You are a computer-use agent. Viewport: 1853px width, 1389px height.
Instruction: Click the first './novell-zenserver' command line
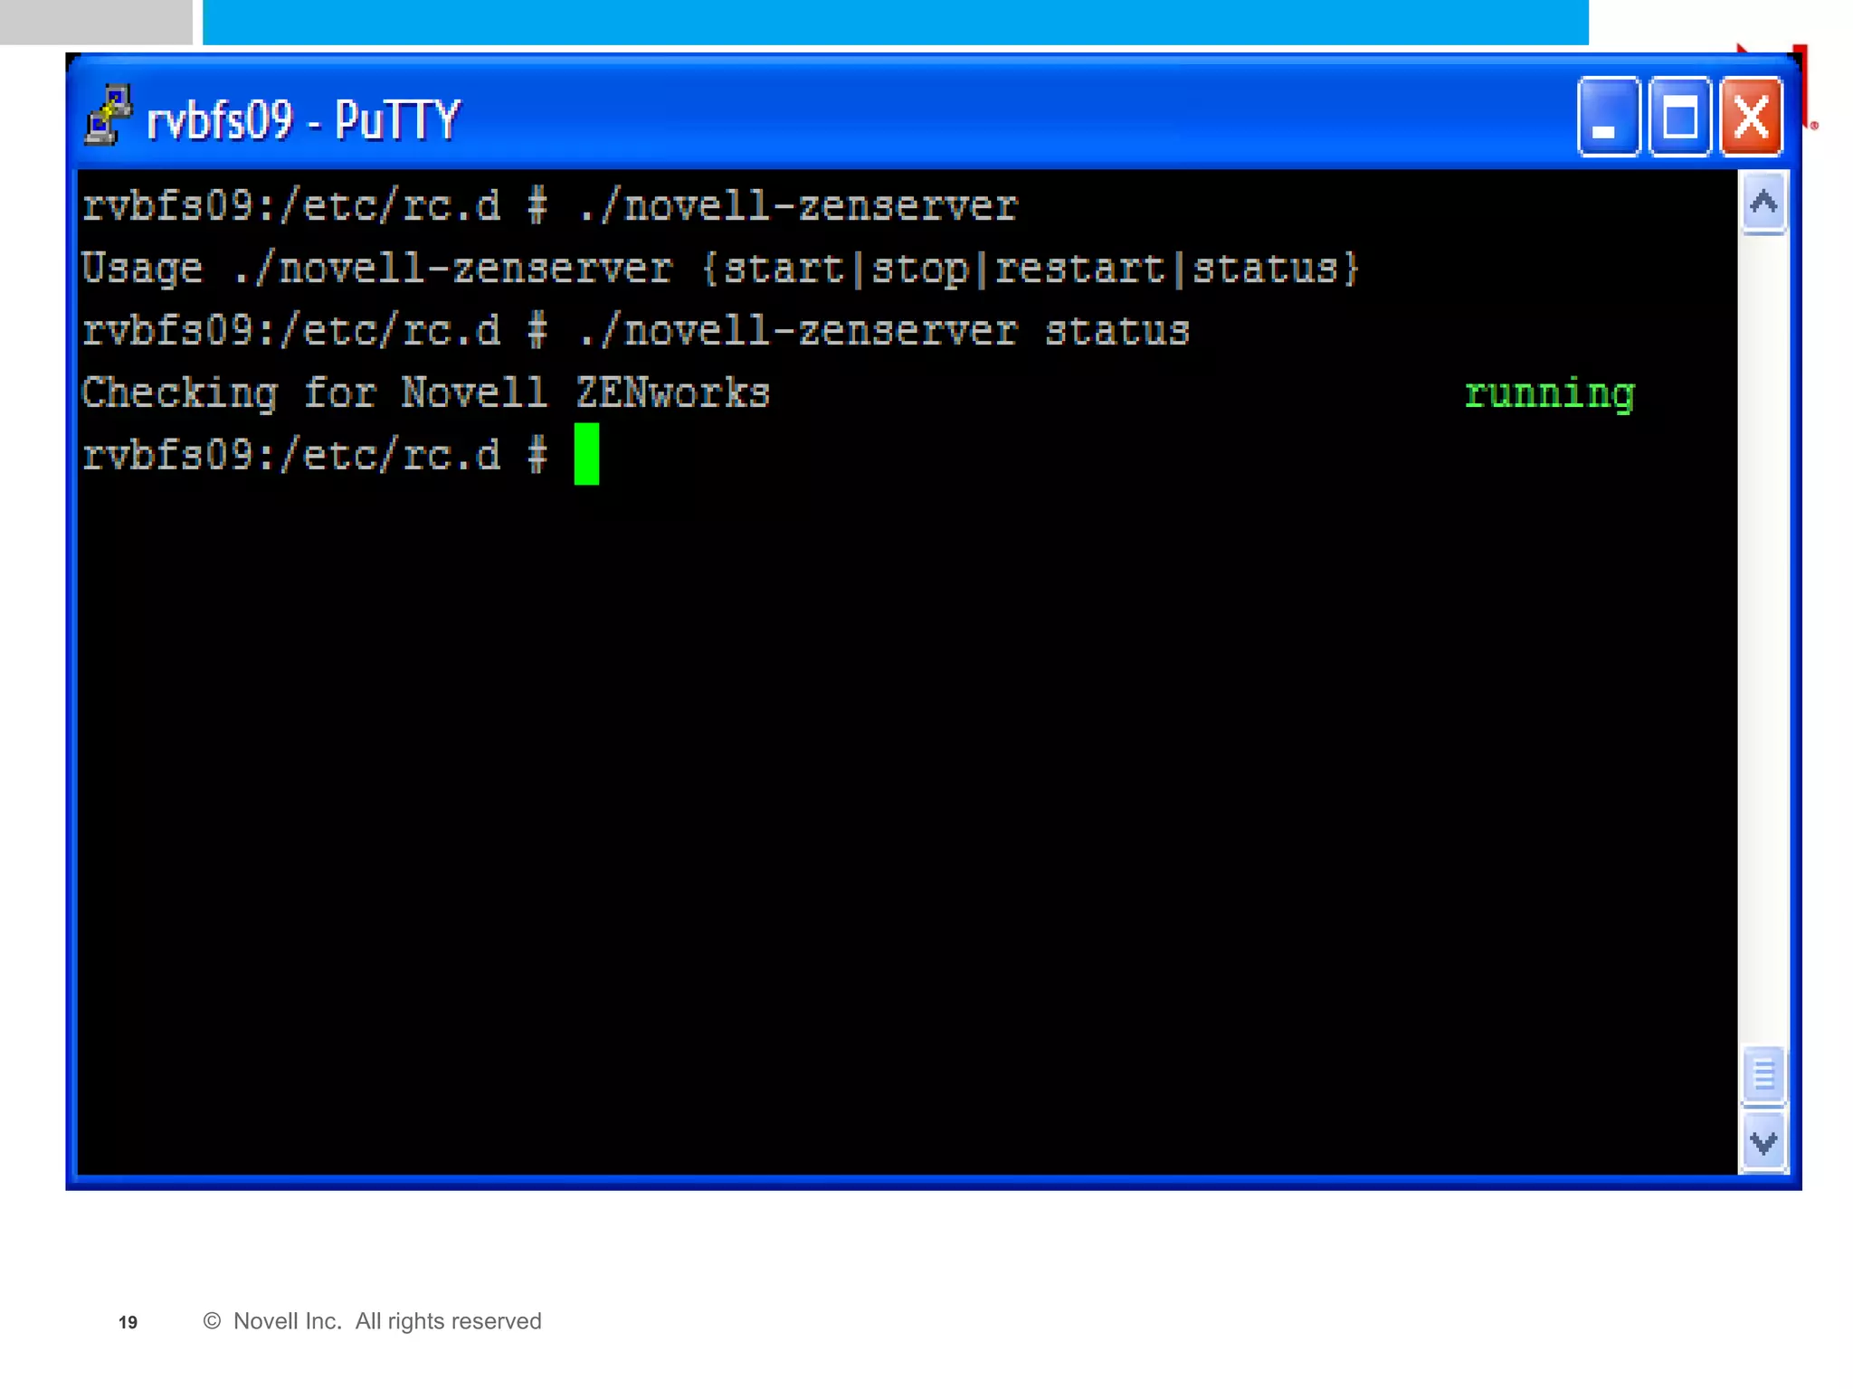coord(549,206)
